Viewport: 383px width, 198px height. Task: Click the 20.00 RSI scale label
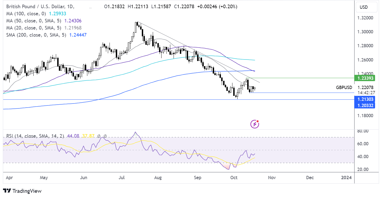[363, 169]
